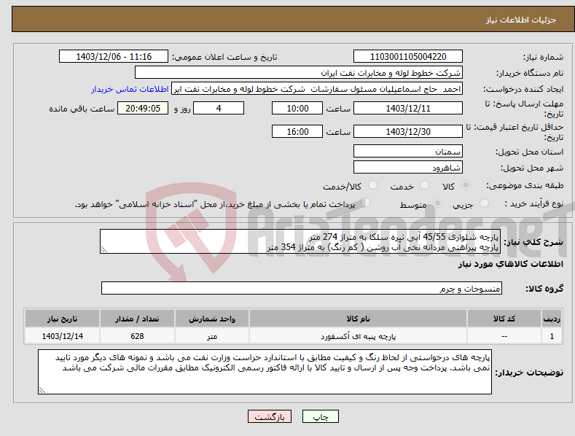Click the row number cell 1
Screen dimensions: 575x436
tap(552, 336)
